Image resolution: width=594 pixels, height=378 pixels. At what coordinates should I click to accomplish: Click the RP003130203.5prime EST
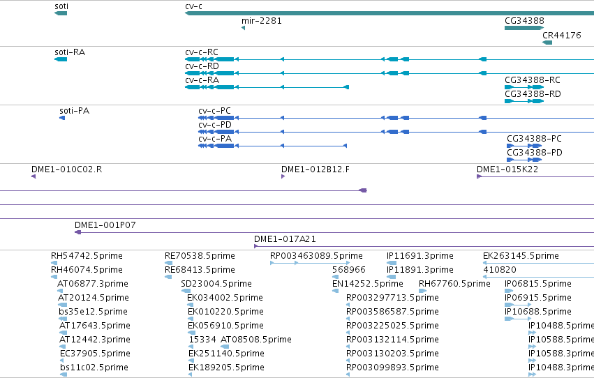pyautogui.click(x=348, y=361)
